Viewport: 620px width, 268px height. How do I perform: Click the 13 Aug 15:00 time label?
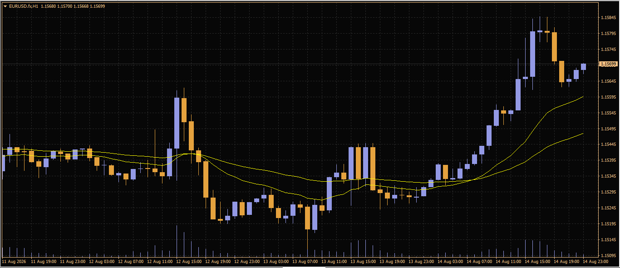pos(363,262)
